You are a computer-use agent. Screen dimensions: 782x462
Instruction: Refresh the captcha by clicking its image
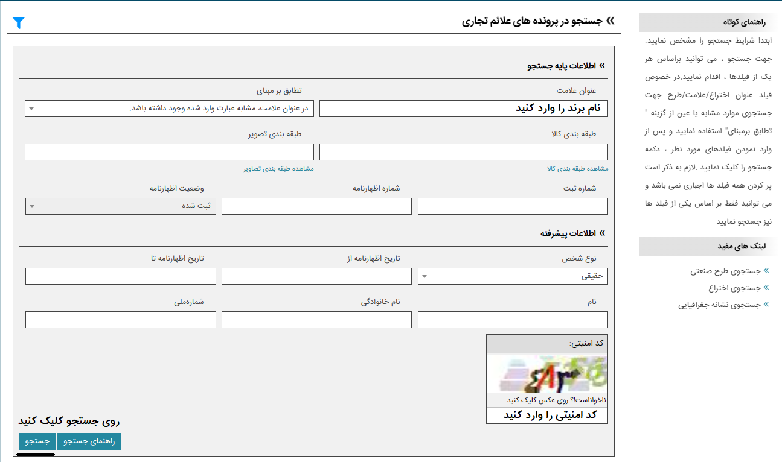click(x=547, y=374)
